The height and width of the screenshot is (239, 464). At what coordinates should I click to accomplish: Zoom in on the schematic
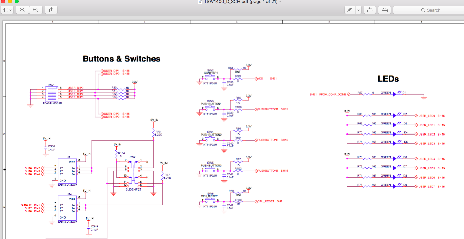(35, 10)
